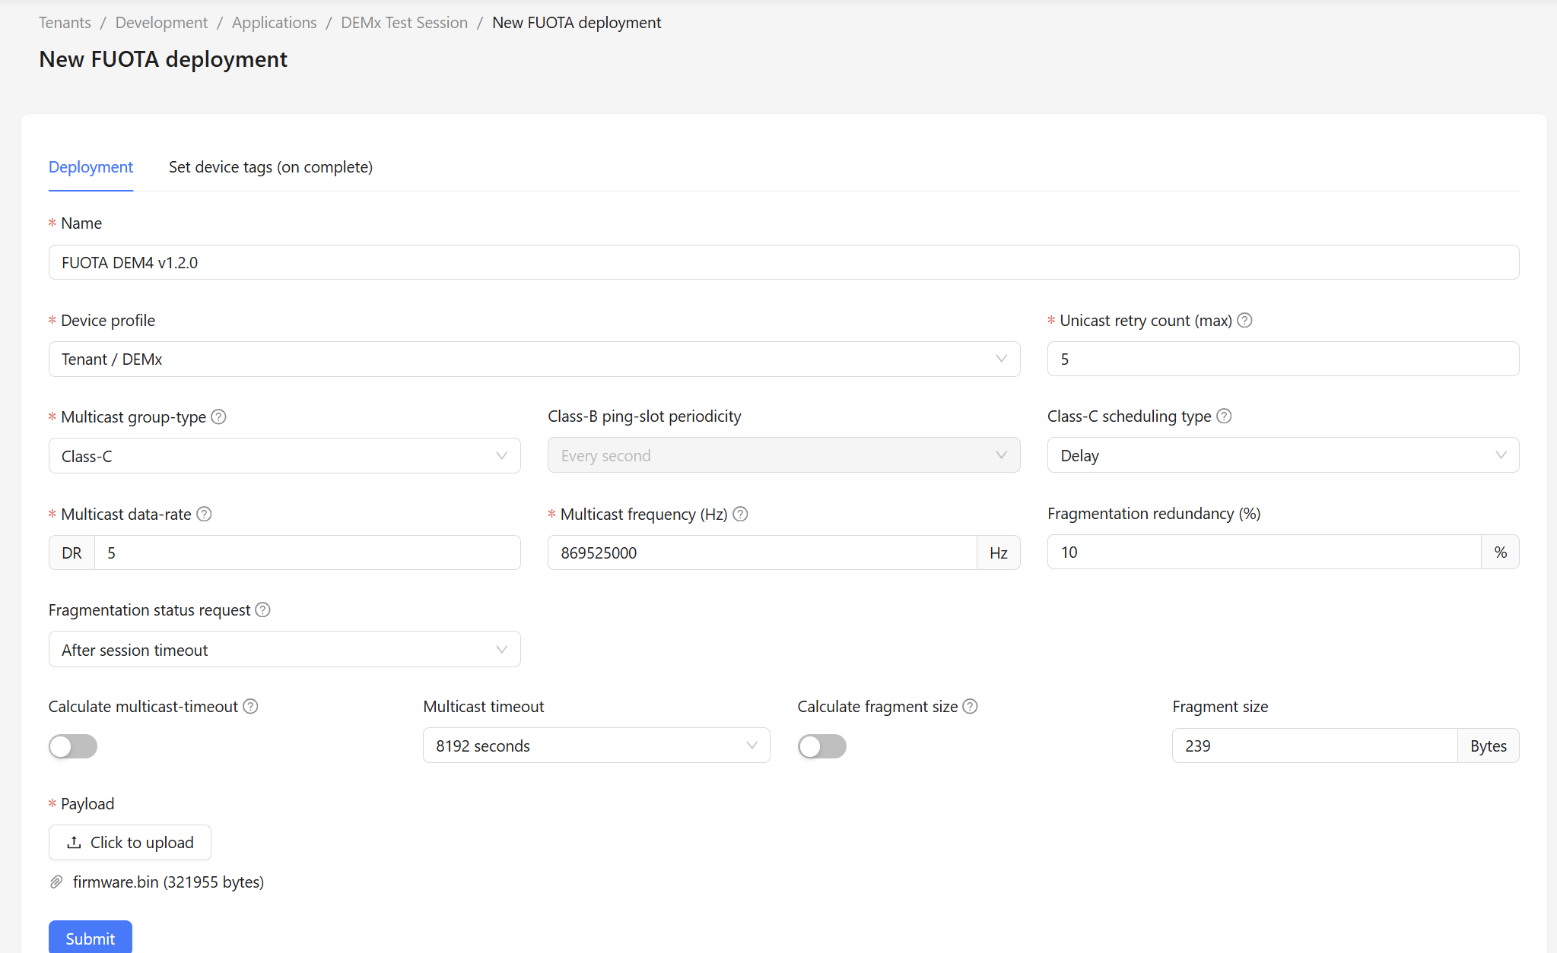Go to Tenants in breadcrumb
Screen dimensions: 1557x953
coord(65,23)
